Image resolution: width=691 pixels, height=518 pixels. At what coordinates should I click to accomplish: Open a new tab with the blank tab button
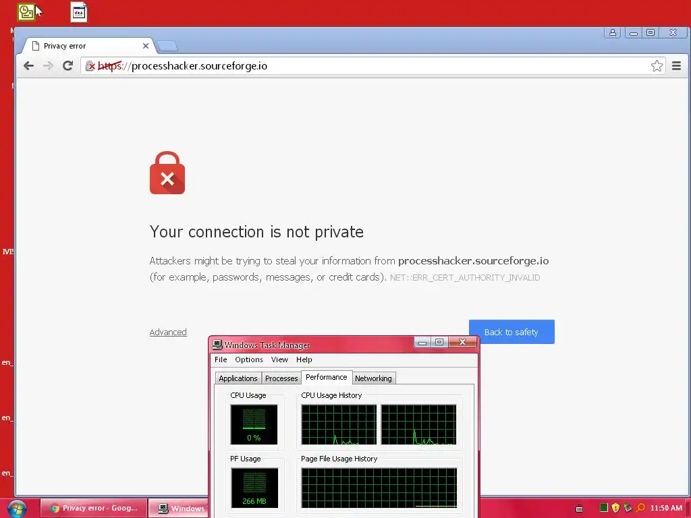[167, 46]
